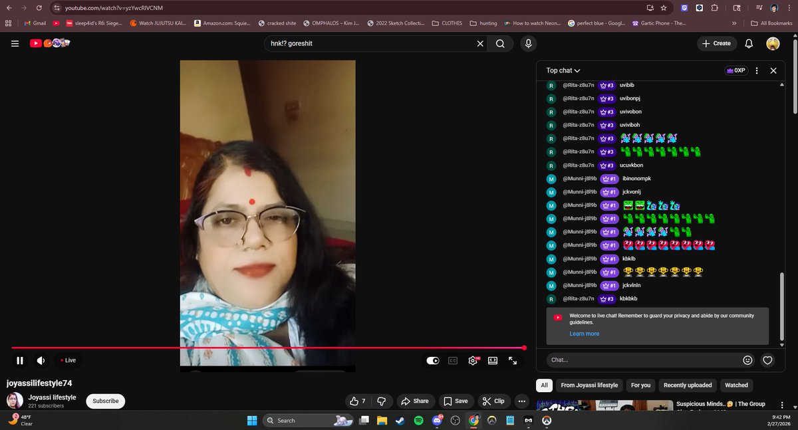Screen dimensions: 798x430
Task: Open the YouTube guide hamburger menu
Action: (15, 43)
